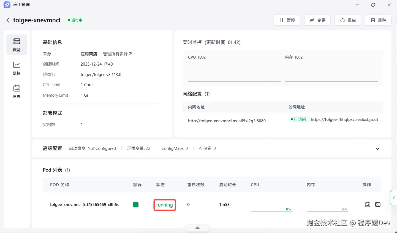
Task: Click ConfigMaps: 0 entry
Action: point(175,148)
